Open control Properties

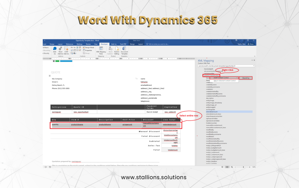88,50
